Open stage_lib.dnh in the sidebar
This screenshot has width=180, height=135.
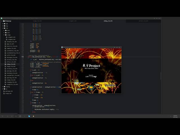(11, 80)
